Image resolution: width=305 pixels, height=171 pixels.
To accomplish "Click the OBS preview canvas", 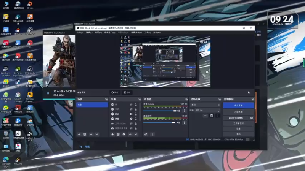I will [165, 61].
